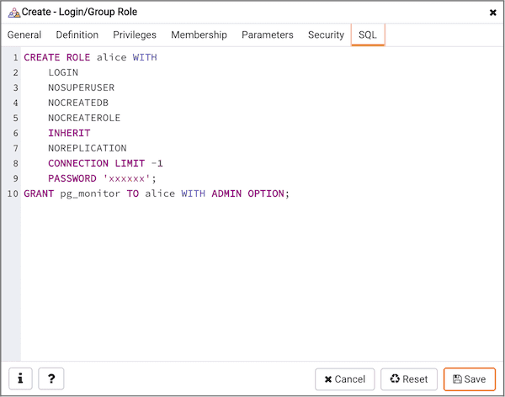
Task: Click the CONNECTION LIMIT -1 line
Action: pos(105,163)
